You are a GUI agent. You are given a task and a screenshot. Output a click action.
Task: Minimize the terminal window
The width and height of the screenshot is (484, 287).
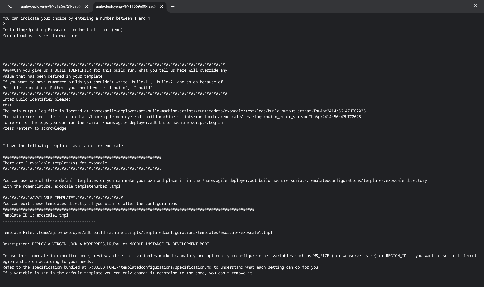[453, 6]
